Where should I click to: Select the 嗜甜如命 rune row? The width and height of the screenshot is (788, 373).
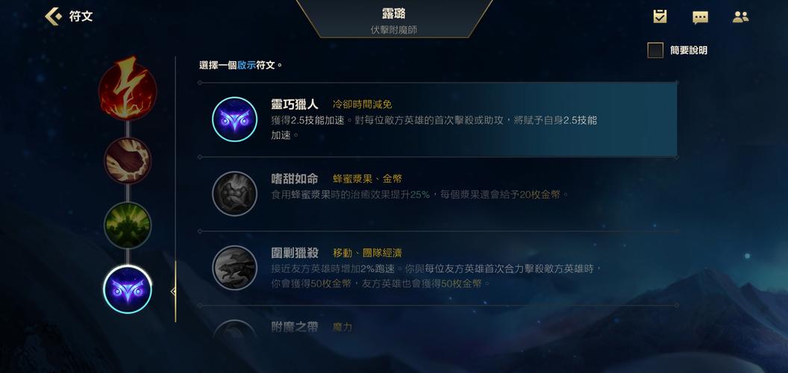(x=438, y=194)
